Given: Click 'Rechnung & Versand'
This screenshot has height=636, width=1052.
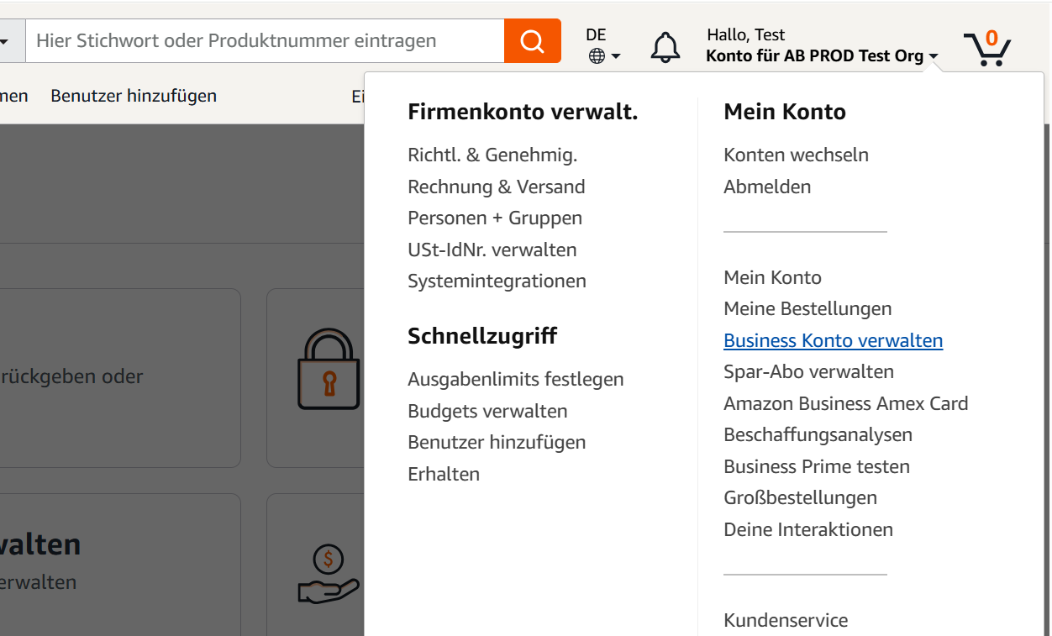Looking at the screenshot, I should (x=496, y=187).
